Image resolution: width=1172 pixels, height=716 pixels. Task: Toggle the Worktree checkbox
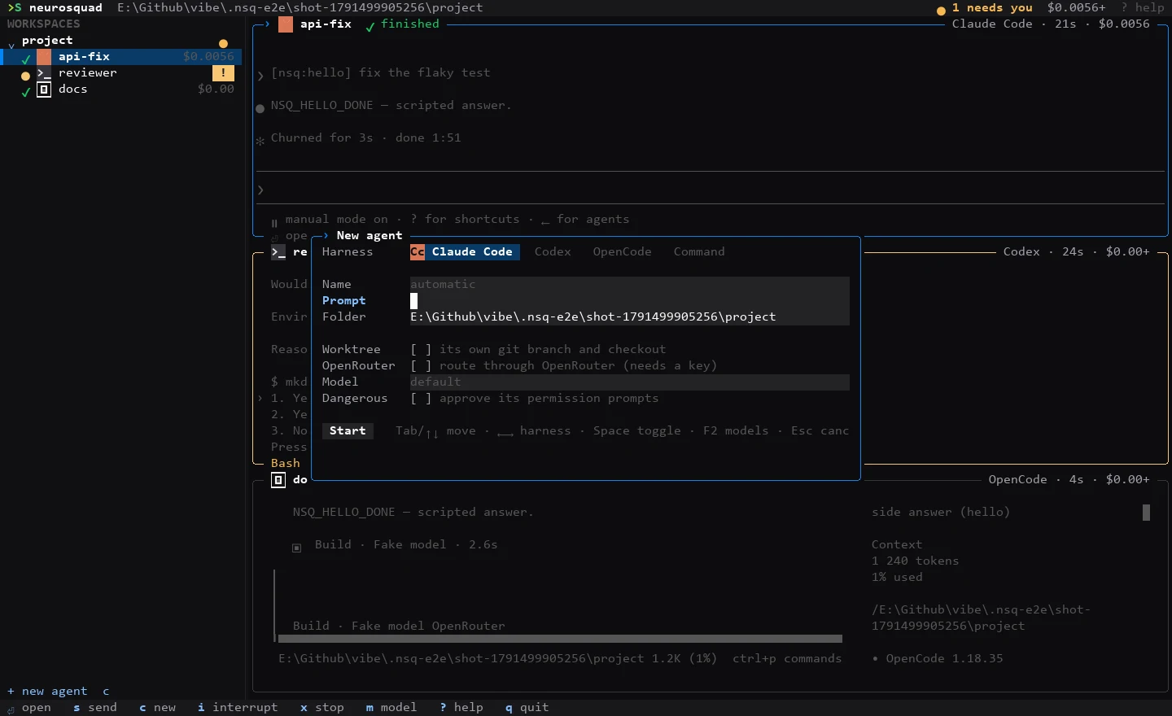pyautogui.click(x=421, y=350)
